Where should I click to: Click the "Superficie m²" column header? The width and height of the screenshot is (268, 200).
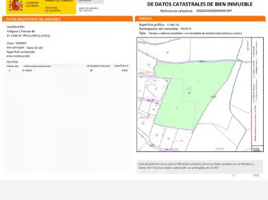coord(121,65)
